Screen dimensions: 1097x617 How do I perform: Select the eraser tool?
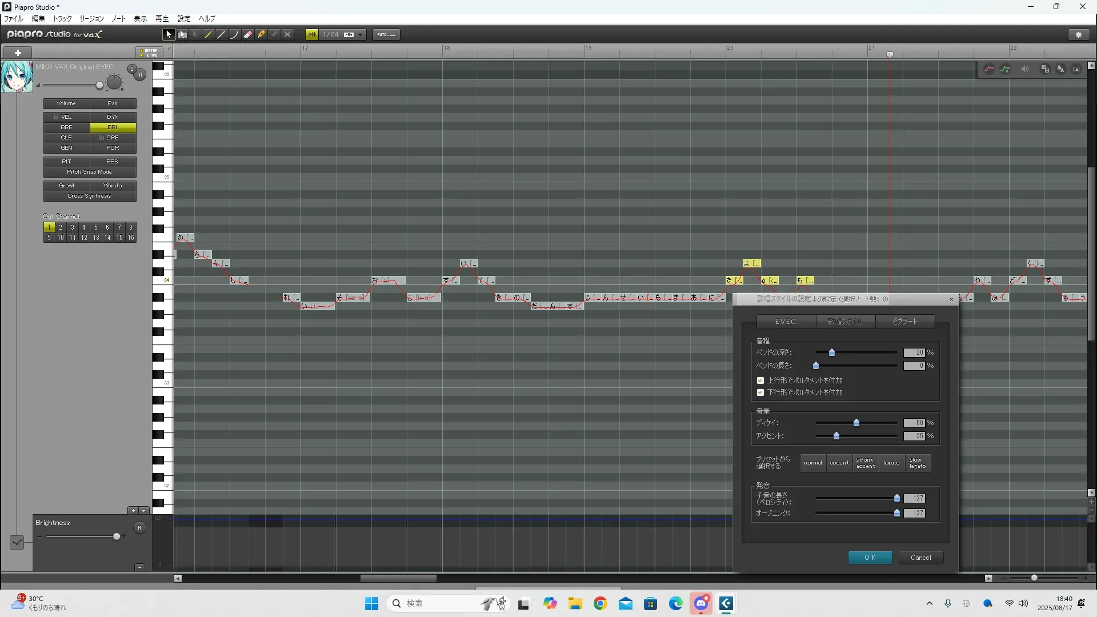click(248, 35)
